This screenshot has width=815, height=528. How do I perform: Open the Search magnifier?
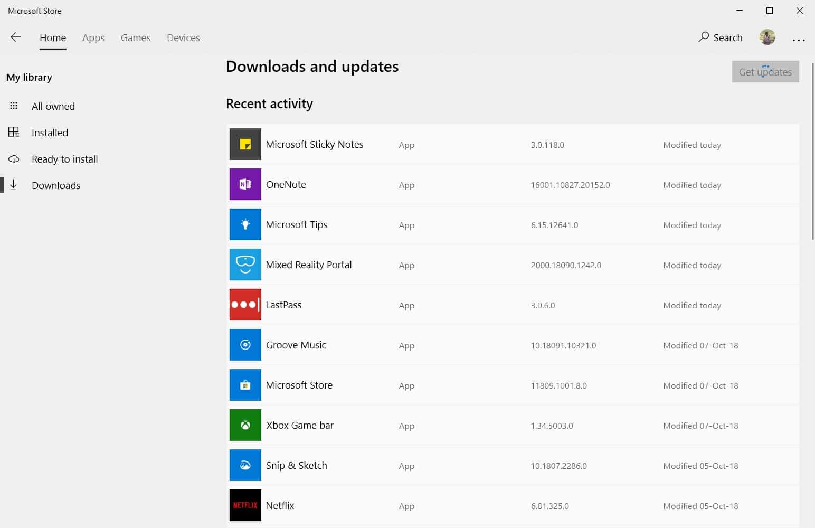pyautogui.click(x=703, y=37)
